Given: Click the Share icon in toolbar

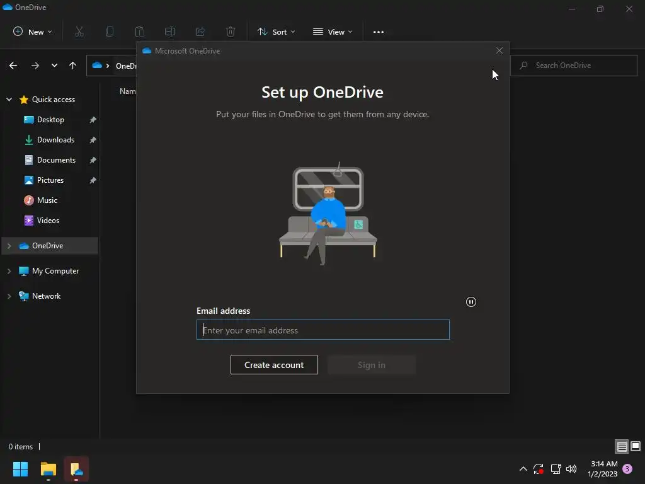Looking at the screenshot, I should (x=200, y=32).
